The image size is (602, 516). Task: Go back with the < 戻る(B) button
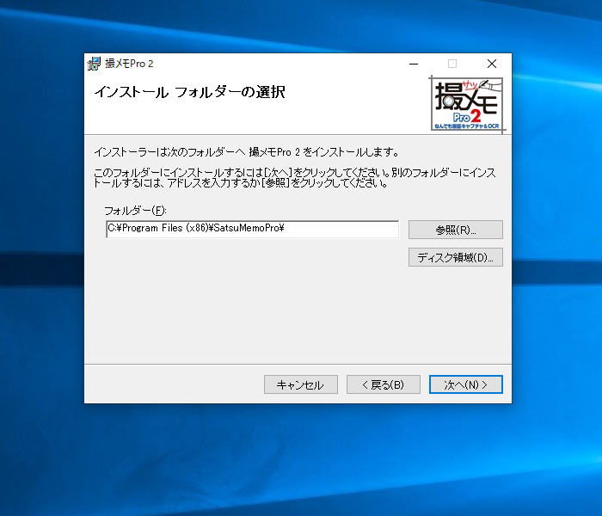click(x=384, y=384)
